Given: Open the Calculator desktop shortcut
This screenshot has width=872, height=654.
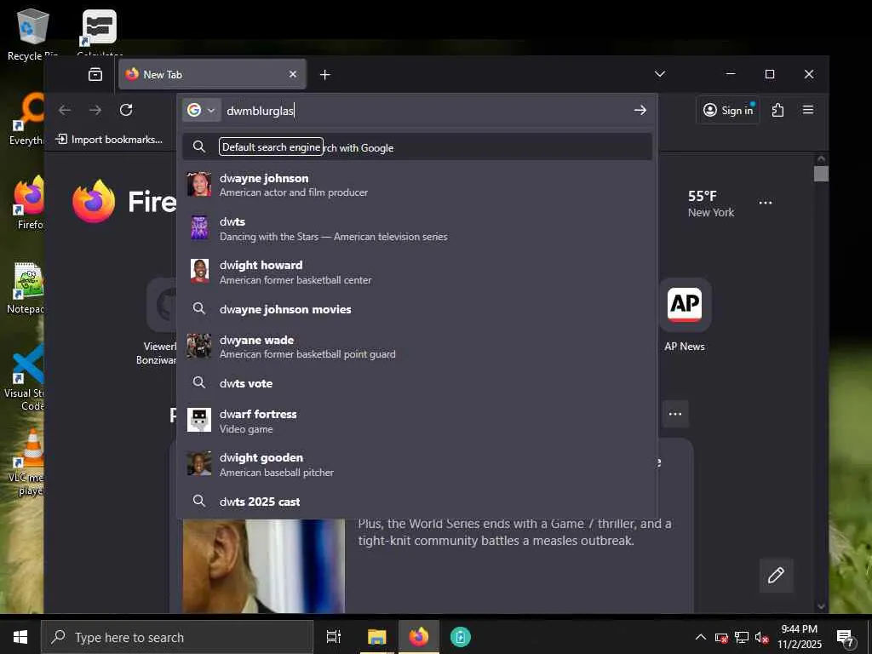Looking at the screenshot, I should pos(99,32).
